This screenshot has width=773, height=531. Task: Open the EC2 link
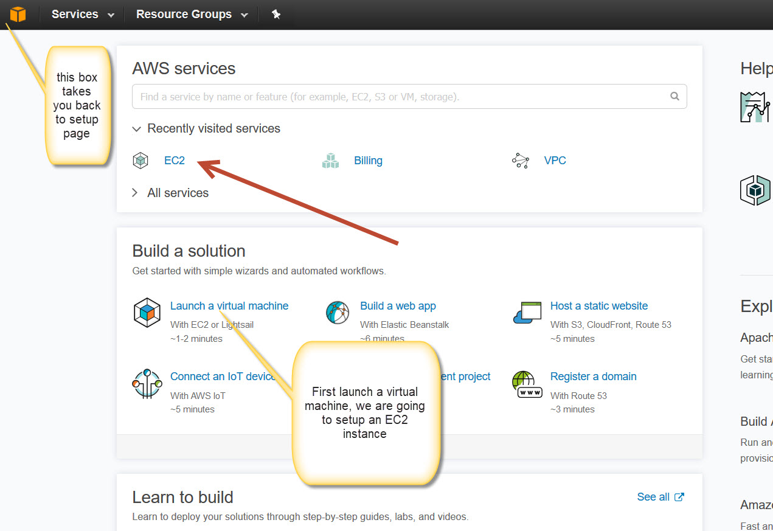[x=174, y=161]
